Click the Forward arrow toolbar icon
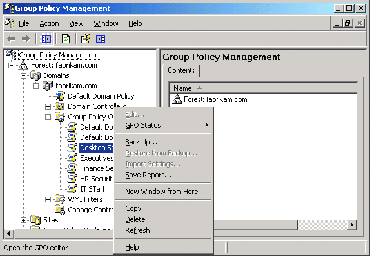Image resolution: width=370 pixels, height=256 pixels. (26, 39)
